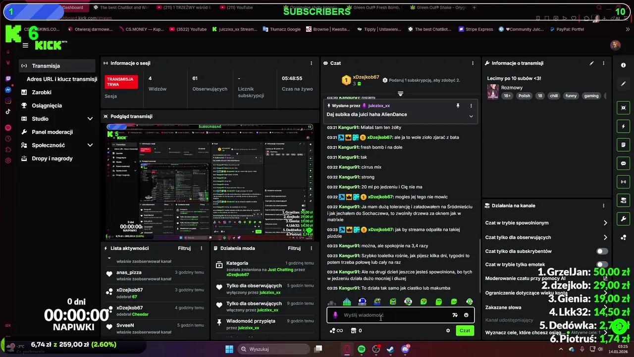634x357 pixels.
Task: Expand the pinned message chevron
Action: (471, 117)
